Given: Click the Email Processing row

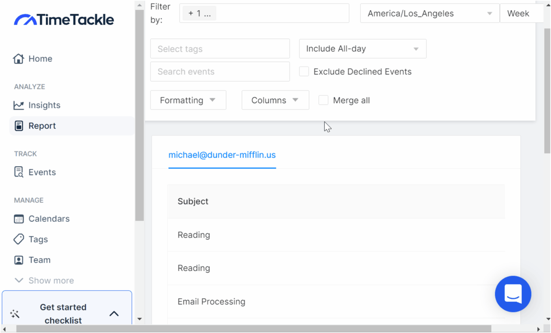Looking at the screenshot, I should click(x=336, y=301).
